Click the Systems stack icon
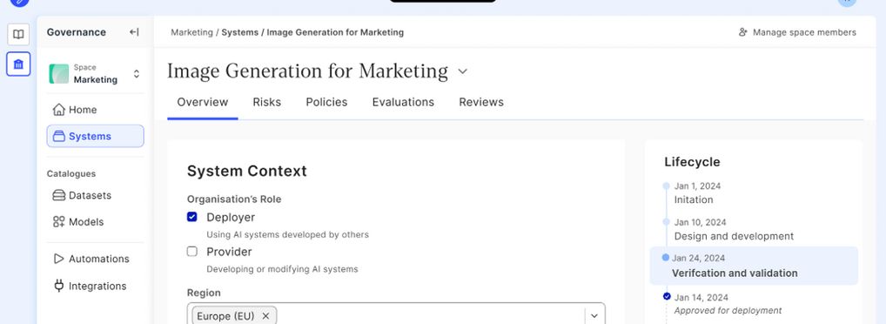 tap(59, 136)
